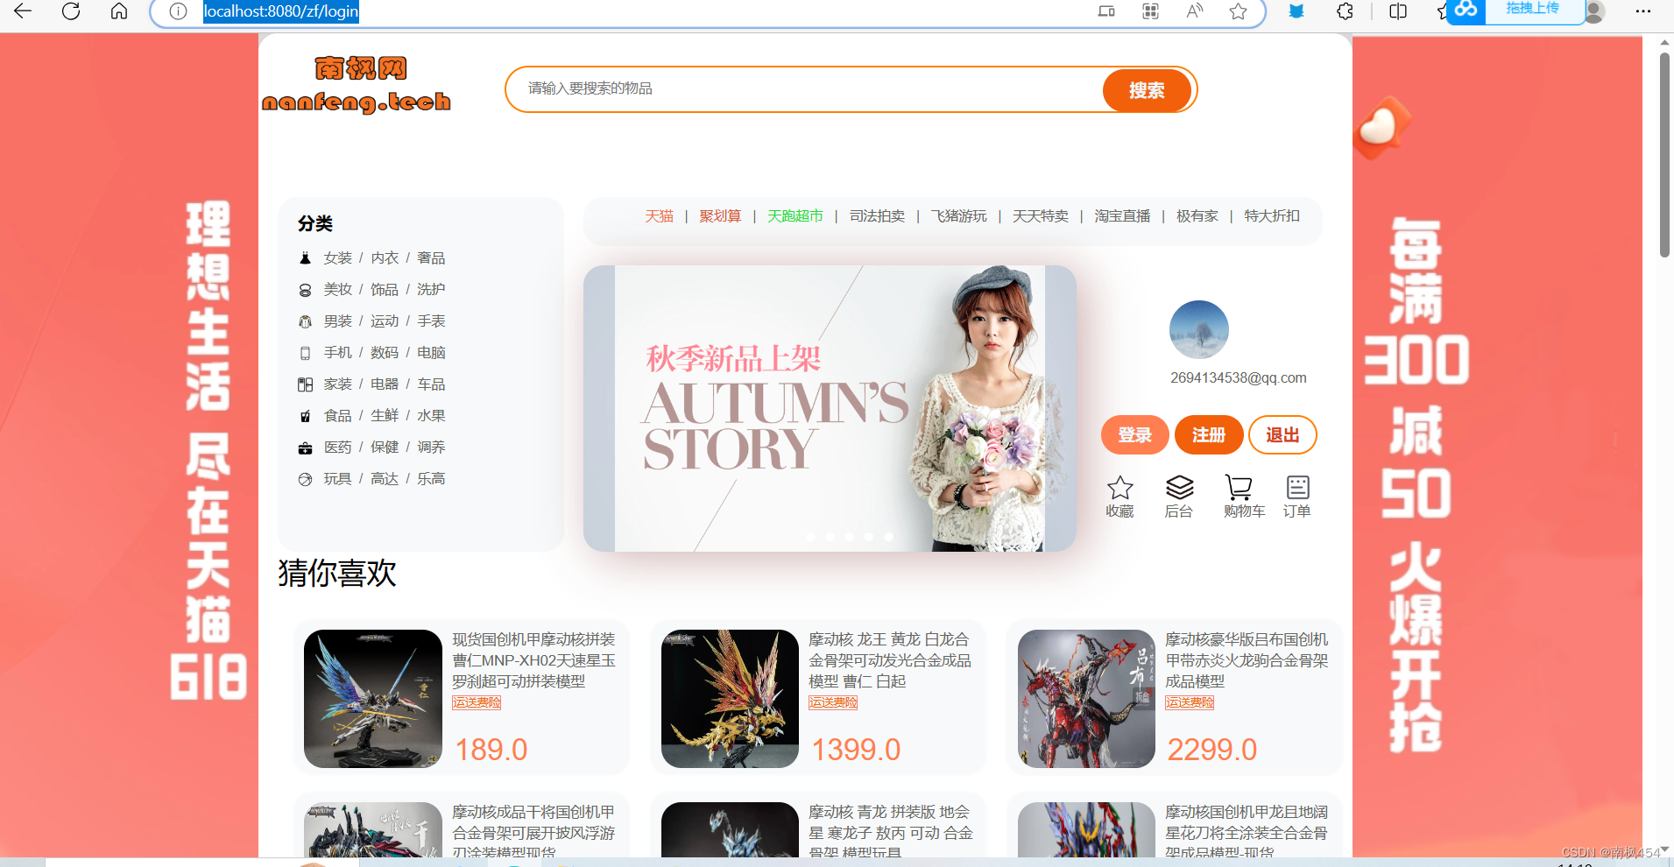Click the user avatar image
Image resolution: width=1674 pixels, height=867 pixels.
1199,330
